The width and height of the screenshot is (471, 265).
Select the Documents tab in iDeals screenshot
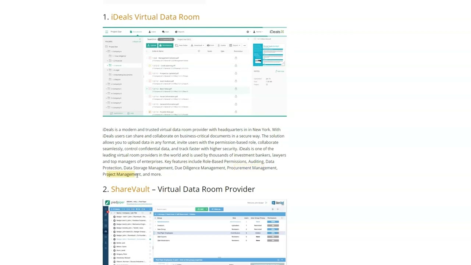click(x=136, y=32)
